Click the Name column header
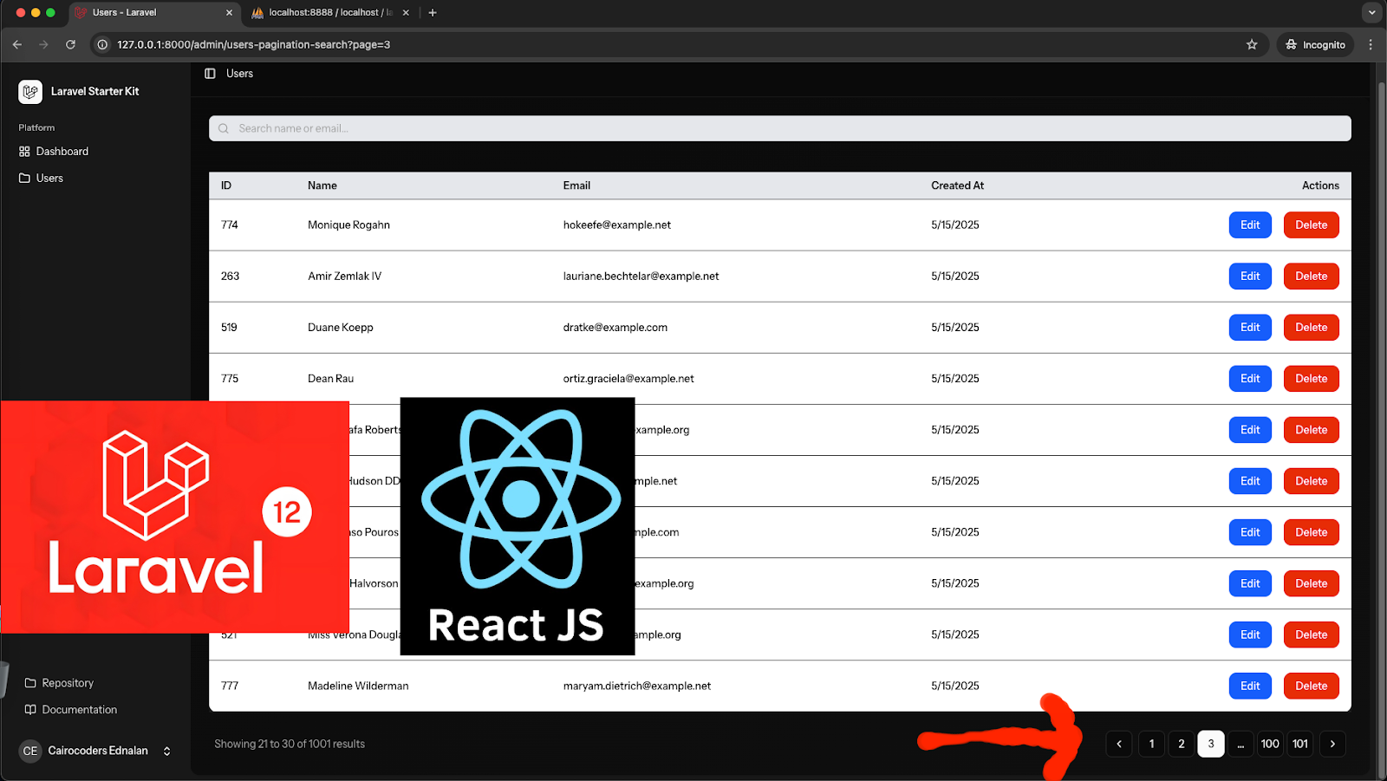This screenshot has width=1387, height=781. [x=322, y=185]
